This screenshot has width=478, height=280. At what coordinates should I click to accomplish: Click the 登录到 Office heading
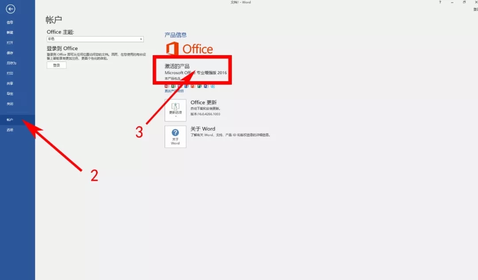pos(62,49)
